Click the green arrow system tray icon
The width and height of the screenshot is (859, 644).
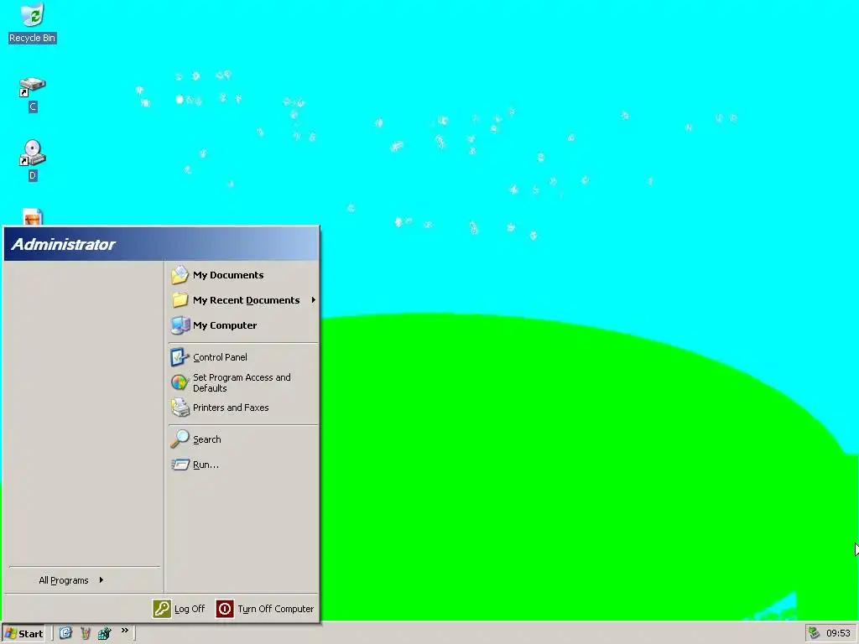tap(814, 633)
